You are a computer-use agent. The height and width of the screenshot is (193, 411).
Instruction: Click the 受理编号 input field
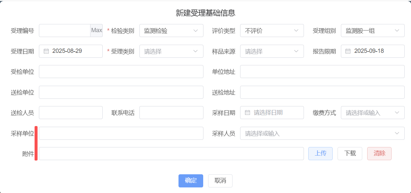(x=65, y=31)
